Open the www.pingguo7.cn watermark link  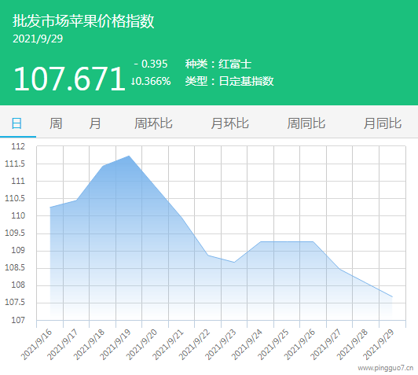tap(385, 369)
